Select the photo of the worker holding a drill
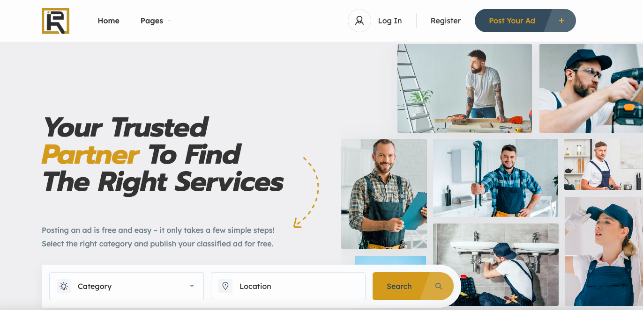The height and width of the screenshot is (310, 643). pos(591,88)
